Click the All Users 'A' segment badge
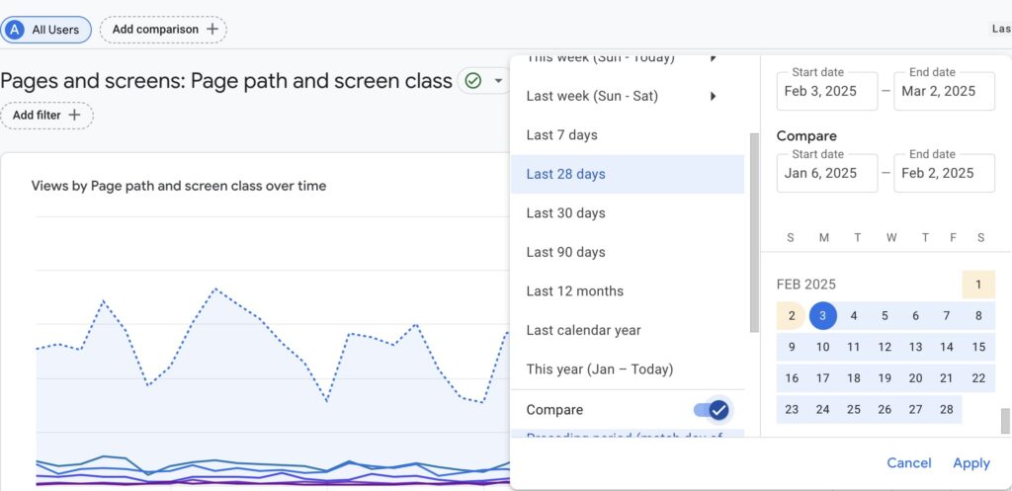 coord(14,30)
